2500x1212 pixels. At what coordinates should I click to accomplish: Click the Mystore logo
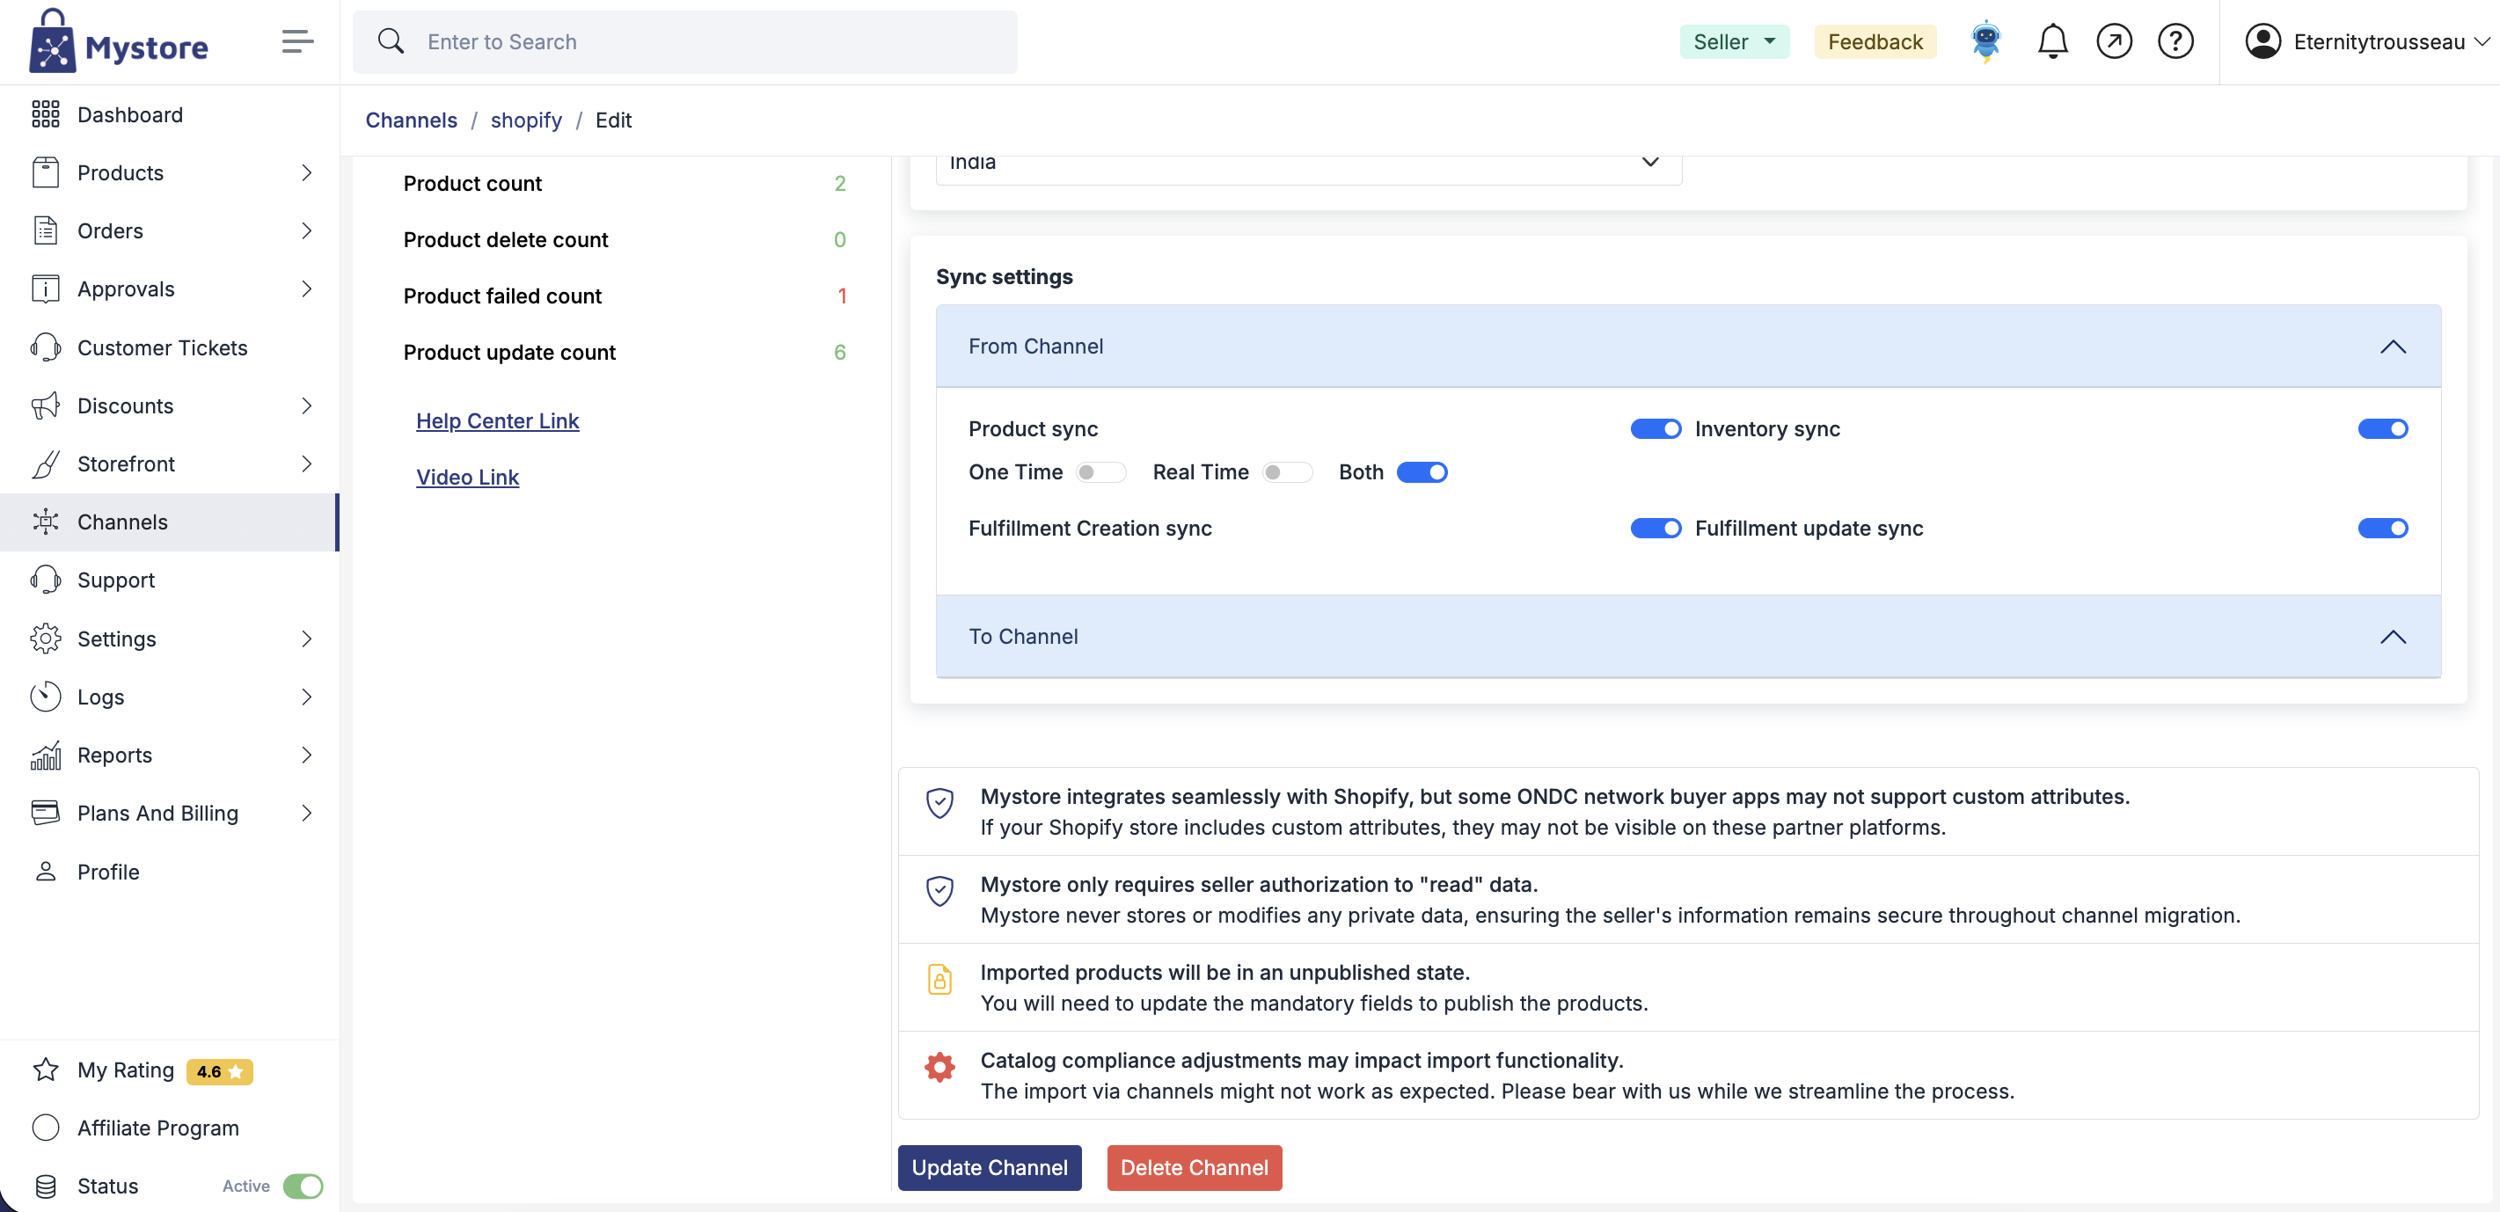point(119,43)
